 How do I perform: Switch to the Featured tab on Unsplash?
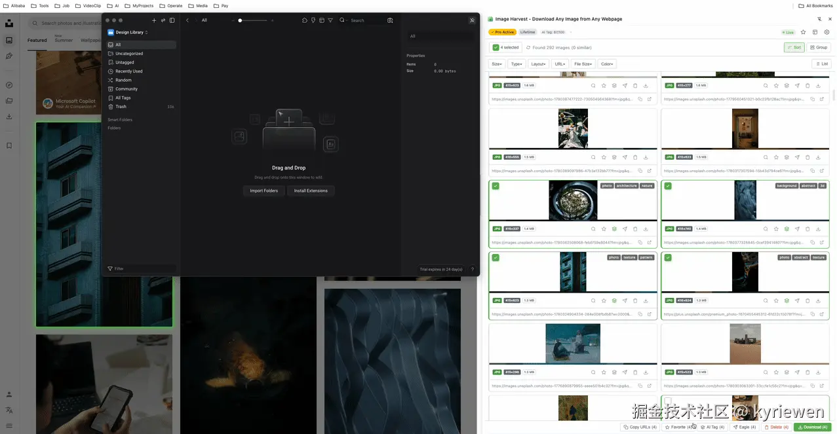click(x=37, y=40)
